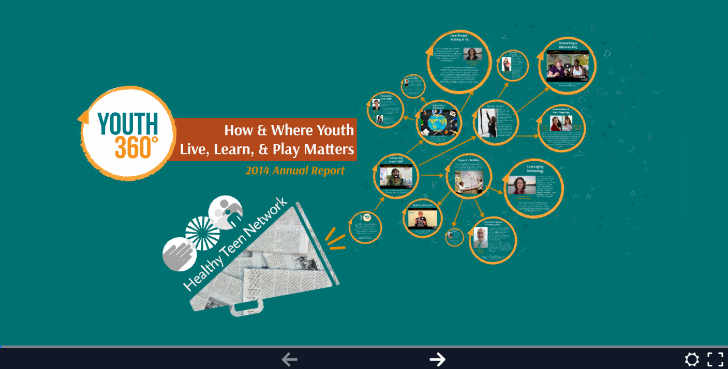
Task: Go to the next slide with forward arrow
Action: 437,359
